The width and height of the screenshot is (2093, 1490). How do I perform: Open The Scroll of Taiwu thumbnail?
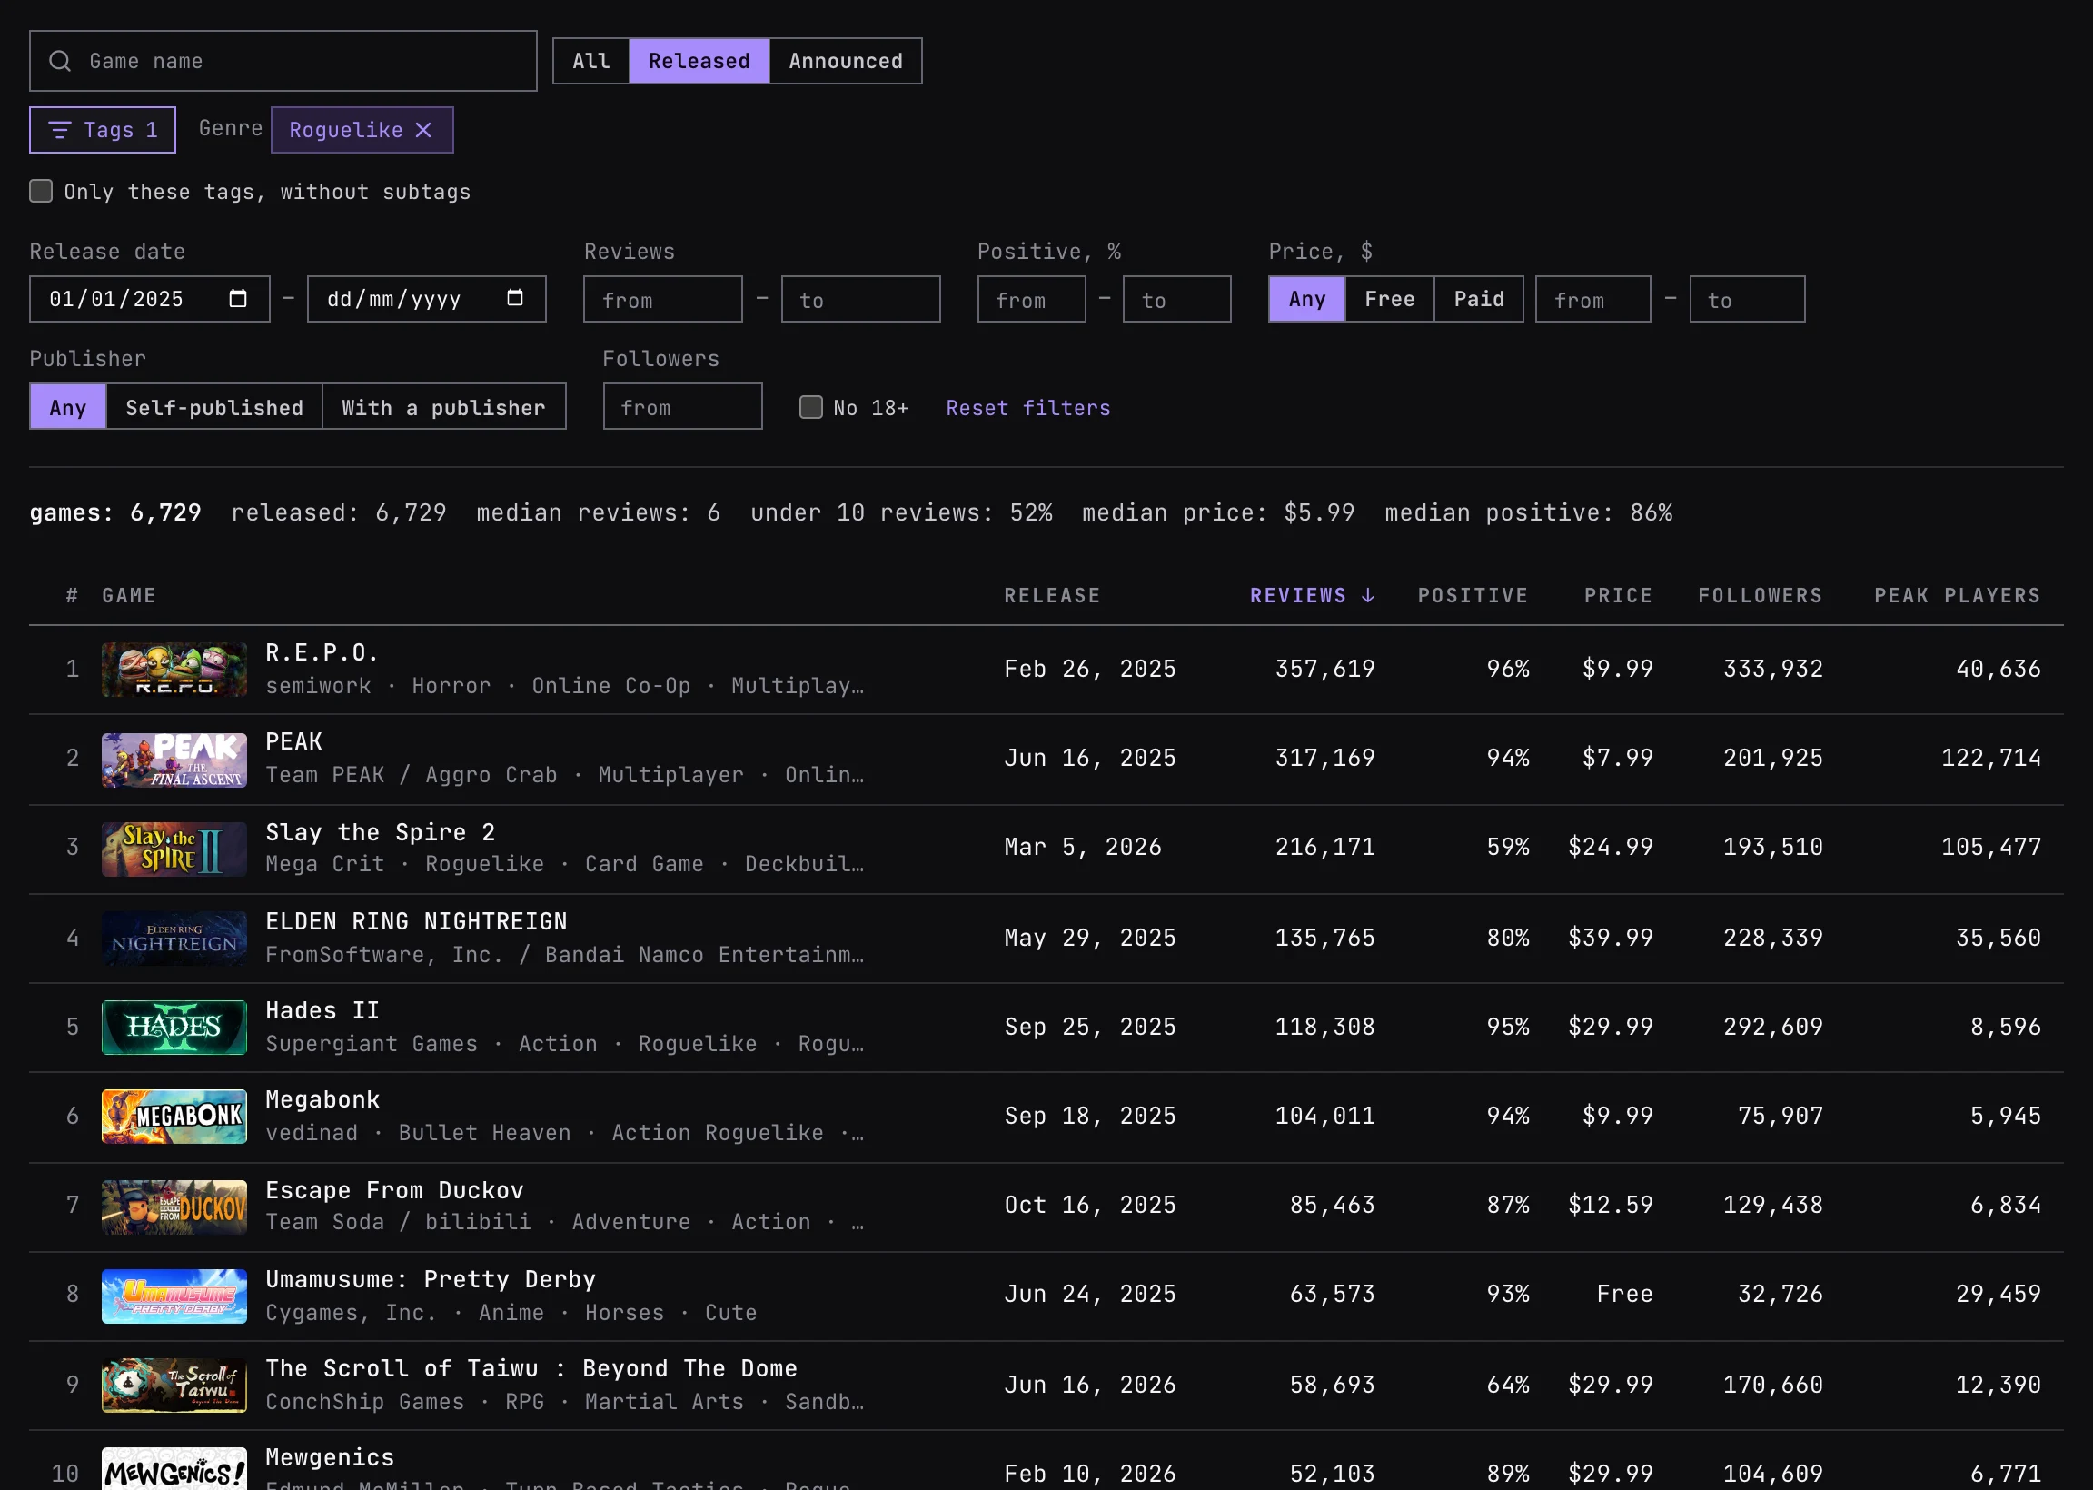click(x=174, y=1385)
